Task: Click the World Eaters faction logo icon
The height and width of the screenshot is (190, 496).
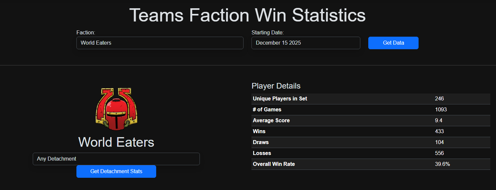Action: pos(116,109)
